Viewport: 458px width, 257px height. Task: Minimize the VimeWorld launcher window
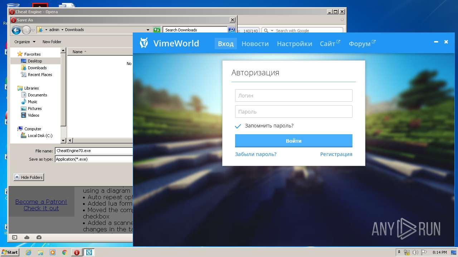coord(436,42)
